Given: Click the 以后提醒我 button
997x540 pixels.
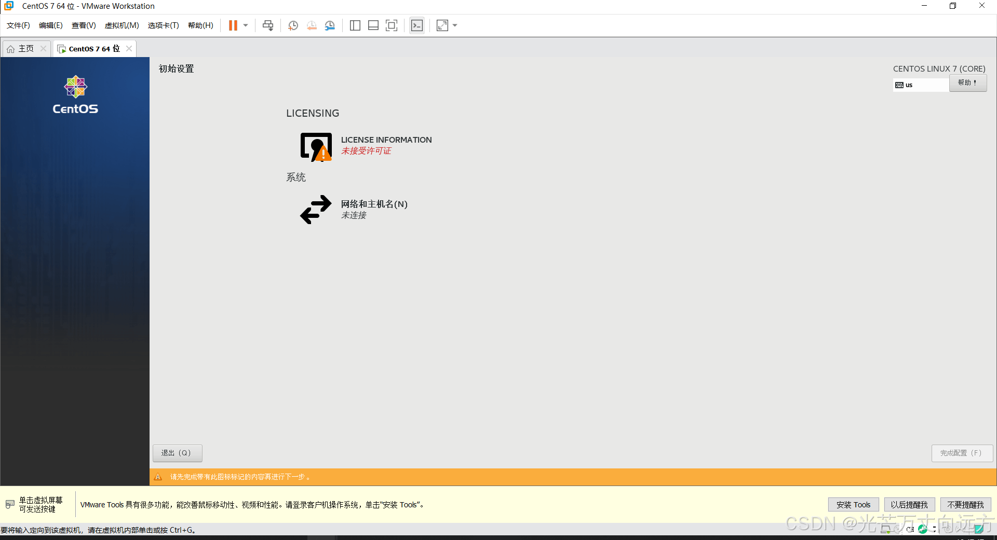Looking at the screenshot, I should coord(909,505).
